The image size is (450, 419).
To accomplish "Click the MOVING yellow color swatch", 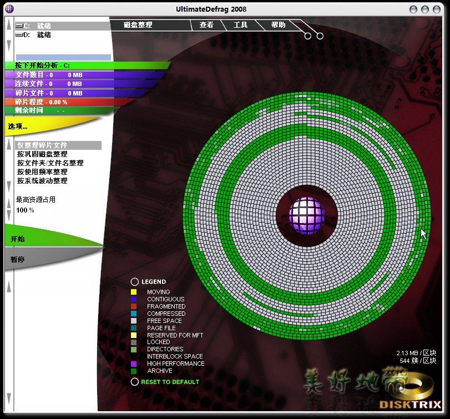I will [x=134, y=292].
